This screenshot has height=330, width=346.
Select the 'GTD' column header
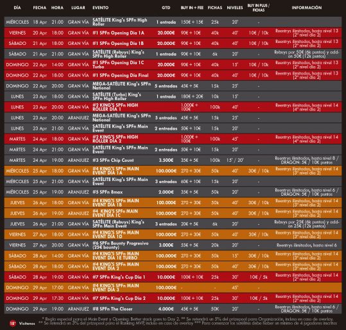click(166, 8)
